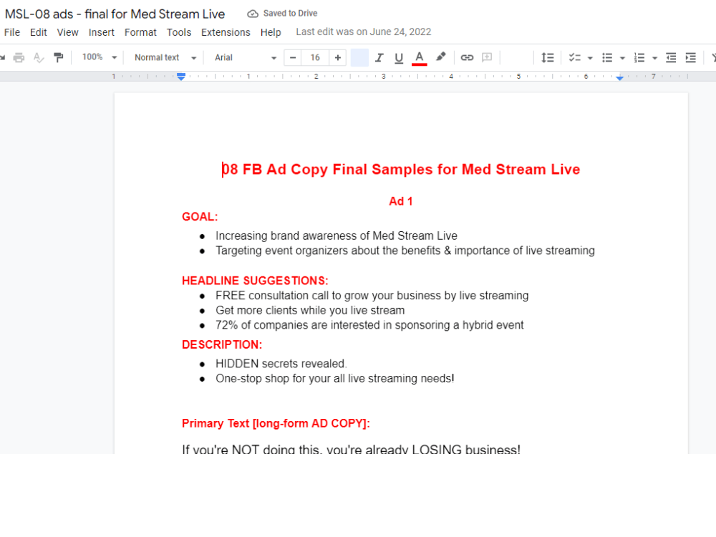Screen dimensions: 716x537
Task: Click bullet Targeting event organizers line
Action: [x=405, y=251]
